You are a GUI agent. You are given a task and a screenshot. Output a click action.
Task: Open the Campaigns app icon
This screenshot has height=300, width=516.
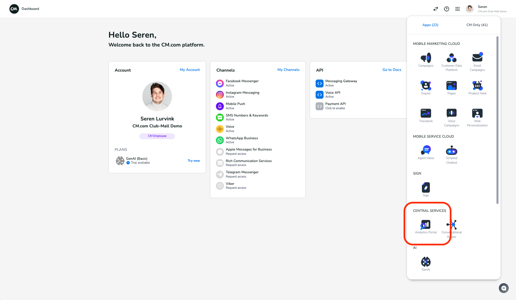pos(426,58)
